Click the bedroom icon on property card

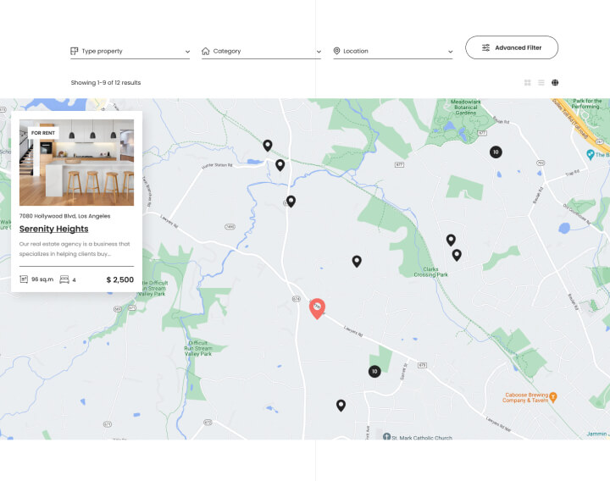click(x=64, y=279)
